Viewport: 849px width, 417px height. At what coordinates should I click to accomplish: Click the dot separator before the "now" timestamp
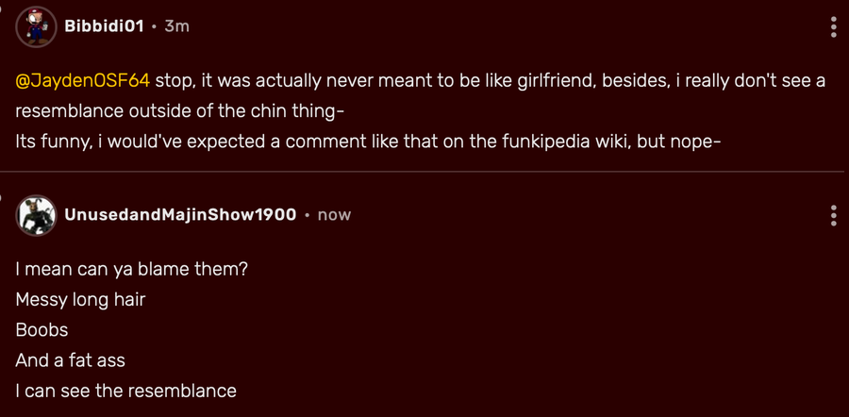point(307,215)
